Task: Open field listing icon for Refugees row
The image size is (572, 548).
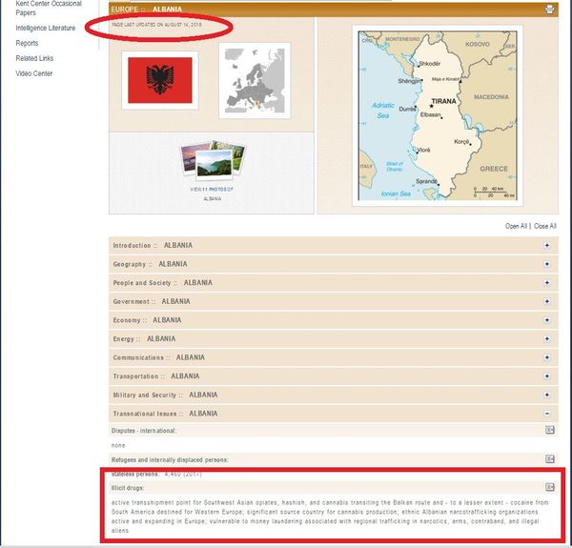Action: (550, 458)
